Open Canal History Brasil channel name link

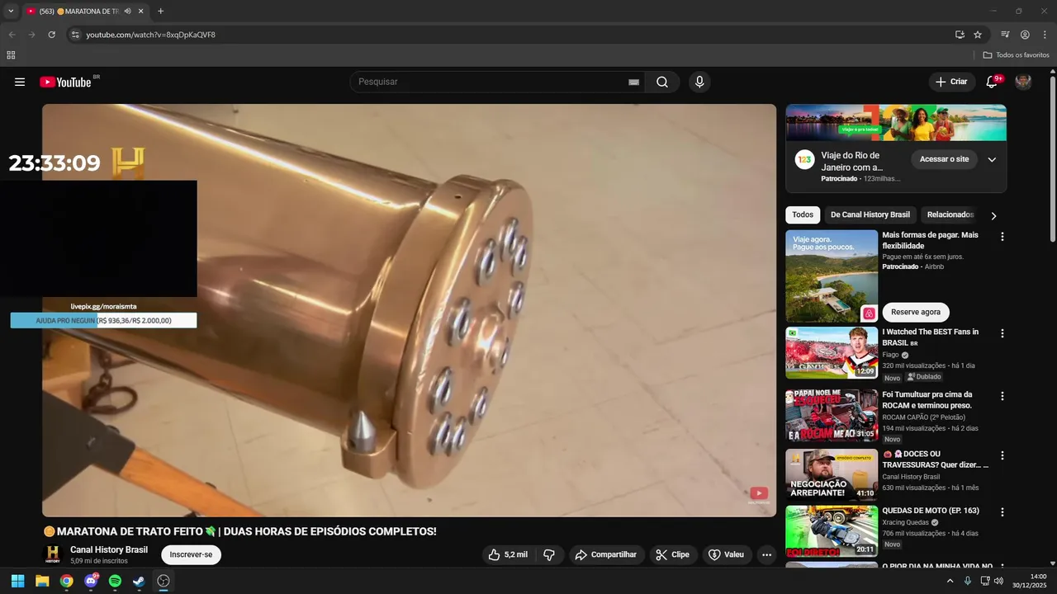pyautogui.click(x=109, y=549)
